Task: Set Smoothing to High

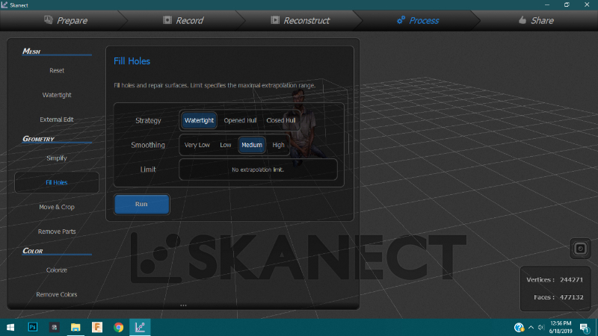Action: click(278, 145)
